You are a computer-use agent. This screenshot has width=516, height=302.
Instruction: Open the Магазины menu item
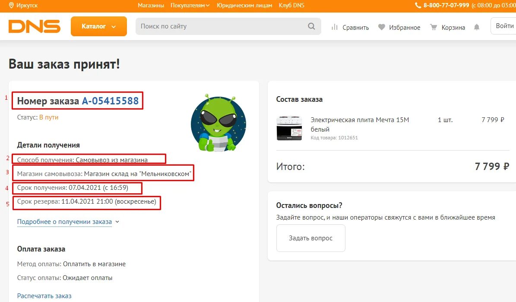coord(151,5)
